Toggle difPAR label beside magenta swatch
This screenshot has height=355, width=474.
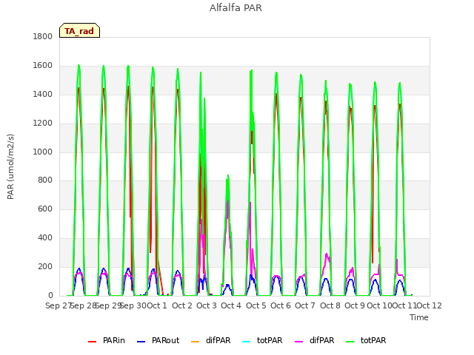321,340
